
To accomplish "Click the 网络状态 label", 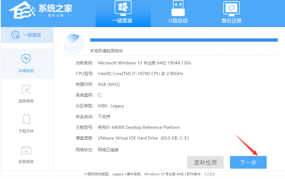I will tap(84, 150).
